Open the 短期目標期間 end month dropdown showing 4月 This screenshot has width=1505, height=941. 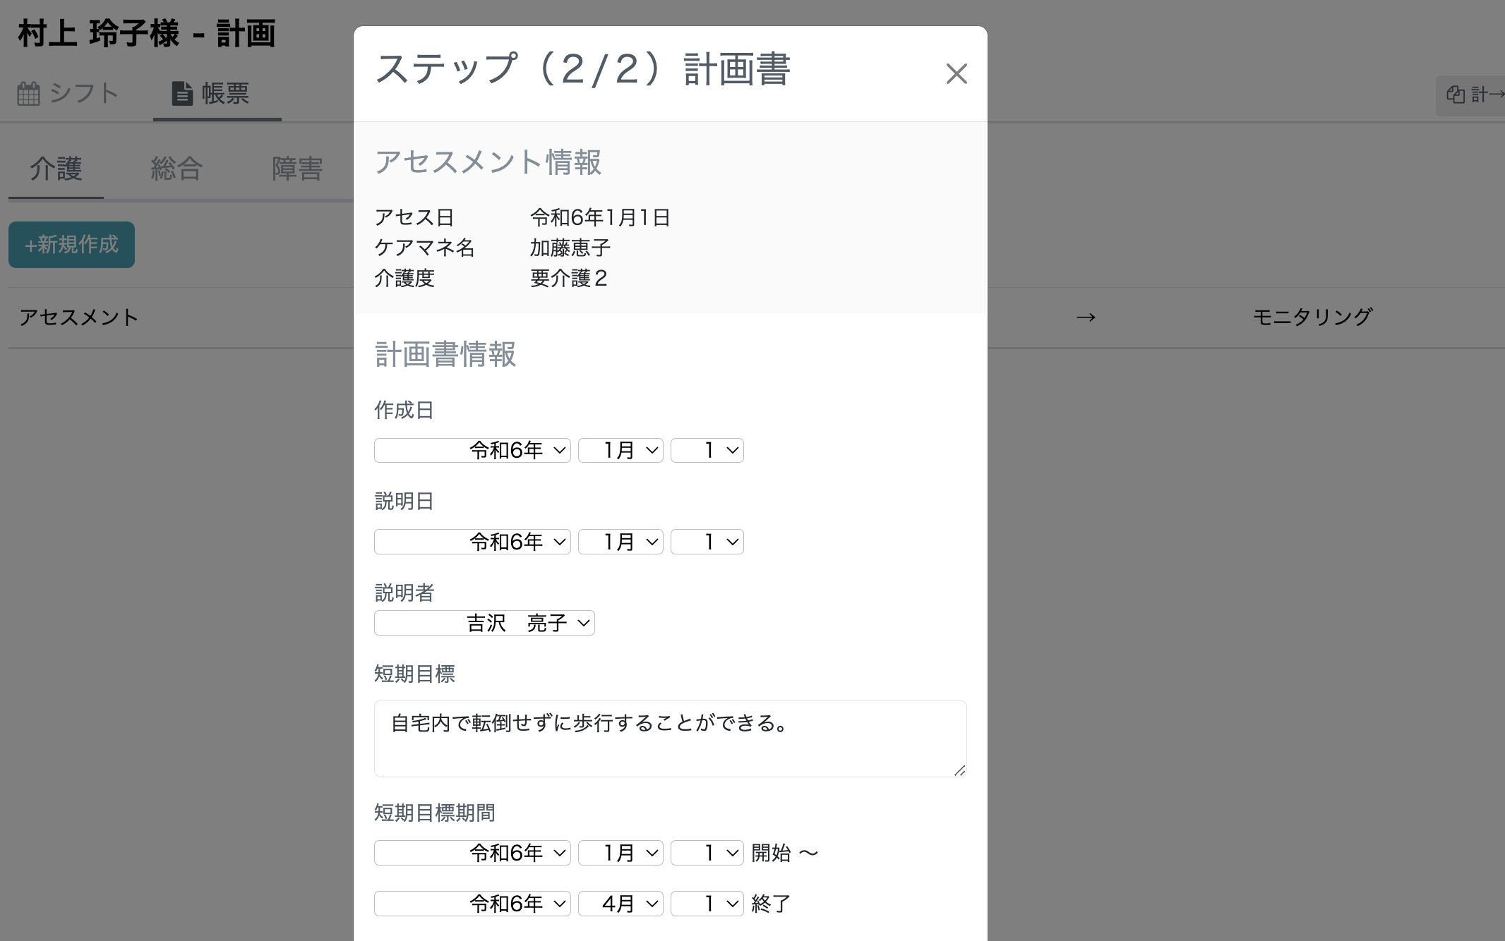point(620,904)
